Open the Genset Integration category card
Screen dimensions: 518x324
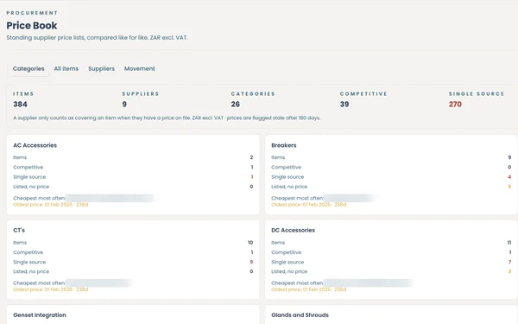pos(133,314)
